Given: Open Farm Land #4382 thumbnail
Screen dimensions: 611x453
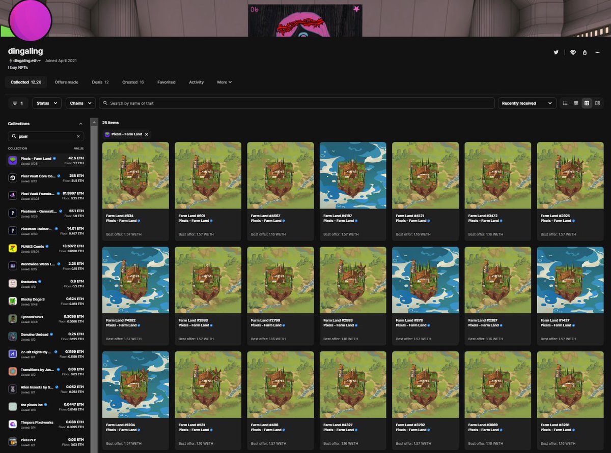Looking at the screenshot, I should pyautogui.click(x=135, y=280).
